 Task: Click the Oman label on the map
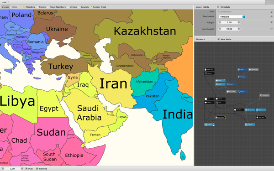click(122, 117)
